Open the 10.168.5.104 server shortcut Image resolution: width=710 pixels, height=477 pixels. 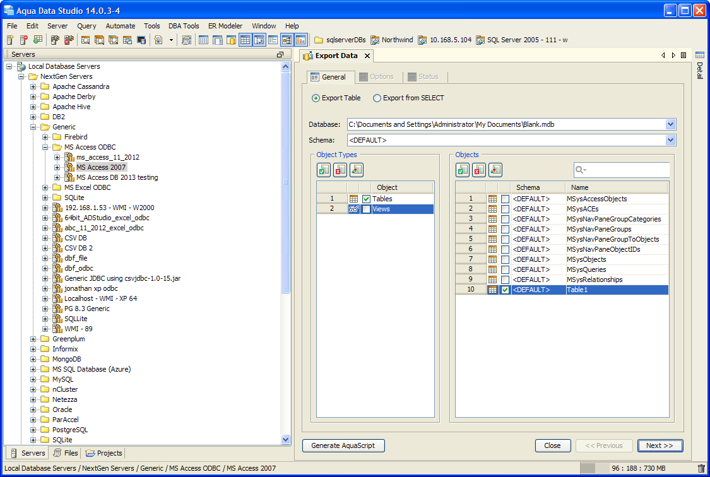click(x=445, y=40)
